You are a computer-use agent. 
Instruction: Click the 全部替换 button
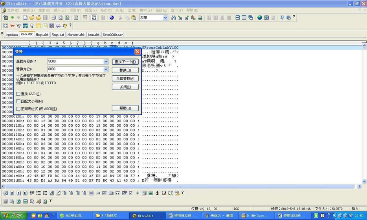[125, 78]
